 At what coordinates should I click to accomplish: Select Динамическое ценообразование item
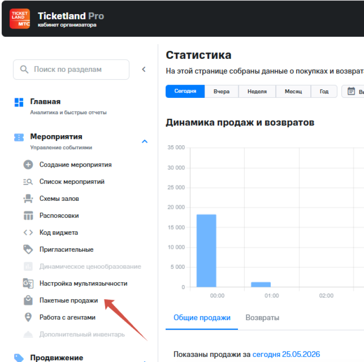coord(90,266)
